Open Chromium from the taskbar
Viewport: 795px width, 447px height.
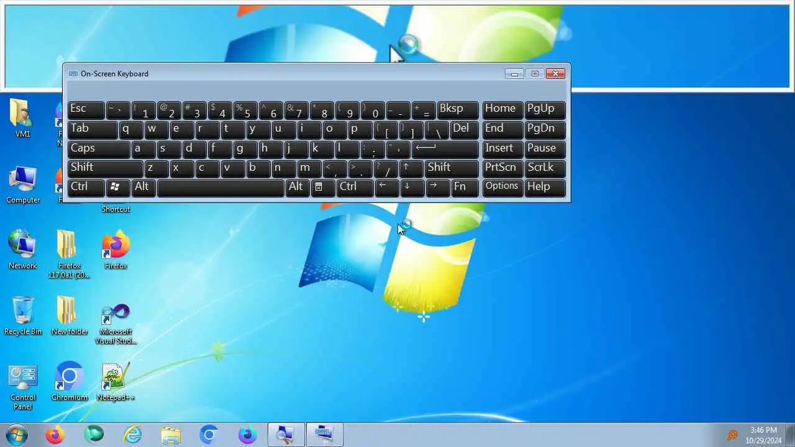pos(209,435)
